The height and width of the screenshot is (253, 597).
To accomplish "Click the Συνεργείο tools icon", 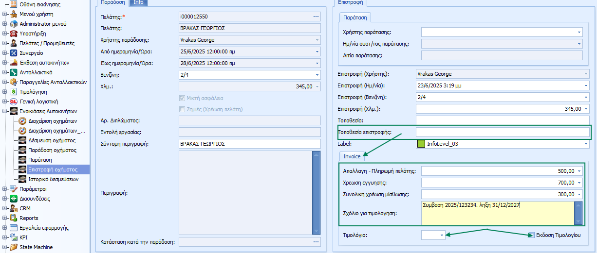I will pyautogui.click(x=14, y=53).
